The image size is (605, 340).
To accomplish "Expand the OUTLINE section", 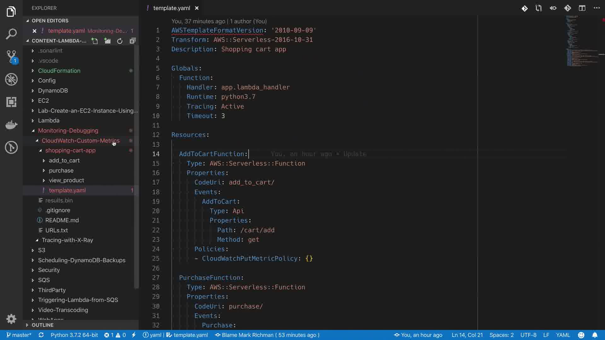I will [43, 325].
